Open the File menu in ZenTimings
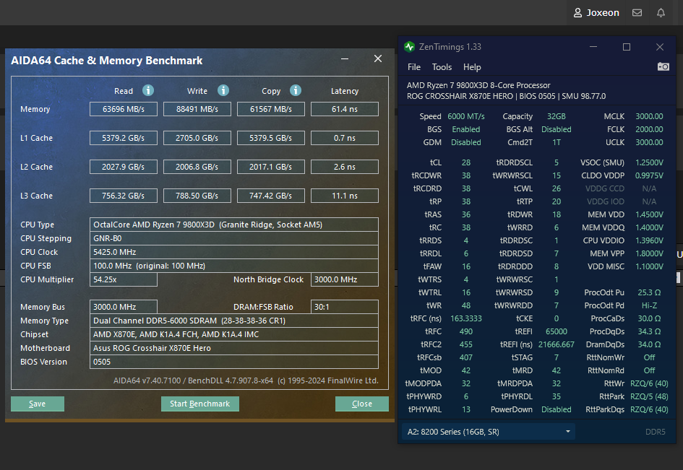This screenshot has height=470, width=683. click(x=414, y=67)
